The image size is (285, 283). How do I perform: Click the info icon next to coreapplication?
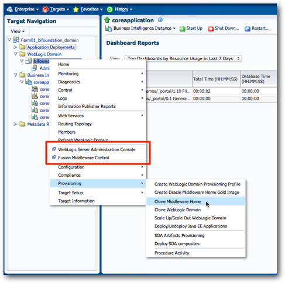click(x=160, y=20)
